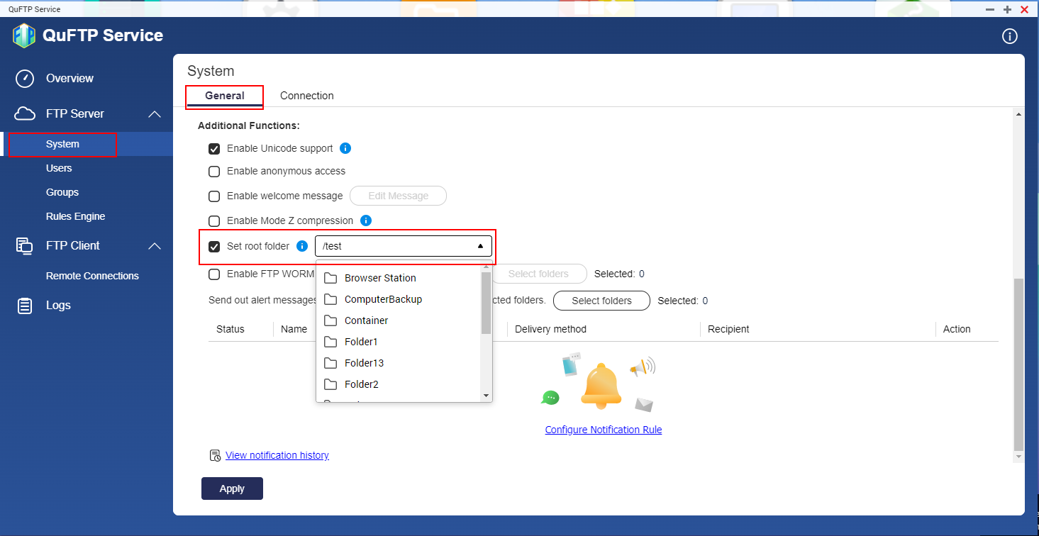The height and width of the screenshot is (536, 1039).
Task: Close the QuFTP Service window
Action: [x=1024, y=9]
